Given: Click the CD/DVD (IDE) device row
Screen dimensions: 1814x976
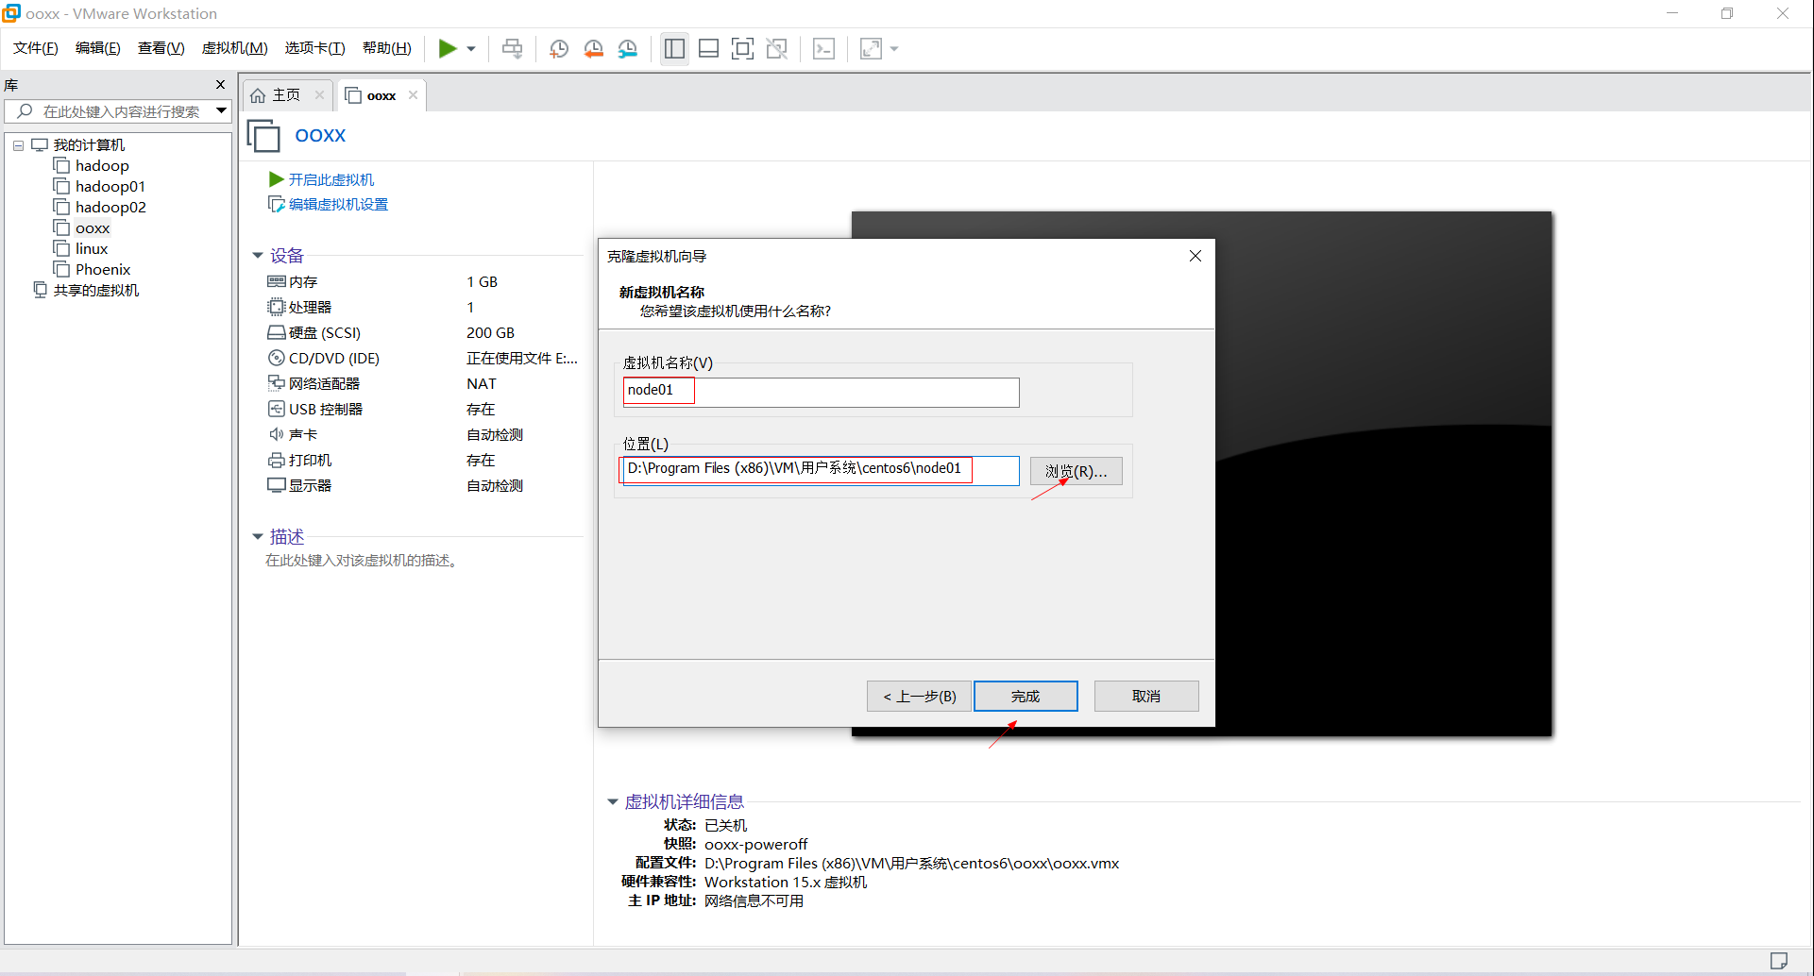Looking at the screenshot, I should [x=423, y=358].
